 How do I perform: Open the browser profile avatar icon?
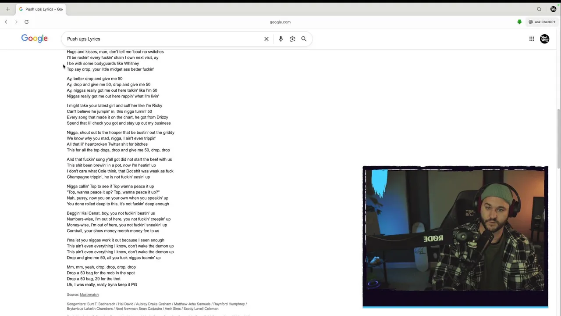point(553,9)
